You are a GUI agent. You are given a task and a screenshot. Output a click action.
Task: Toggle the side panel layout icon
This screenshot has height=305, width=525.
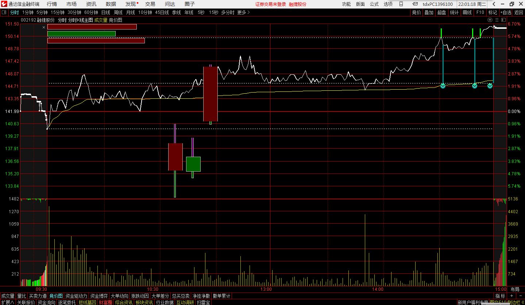coord(503,20)
